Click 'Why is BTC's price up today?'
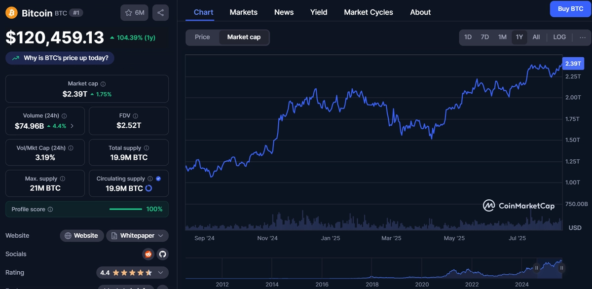The height and width of the screenshot is (289, 592). coord(60,58)
